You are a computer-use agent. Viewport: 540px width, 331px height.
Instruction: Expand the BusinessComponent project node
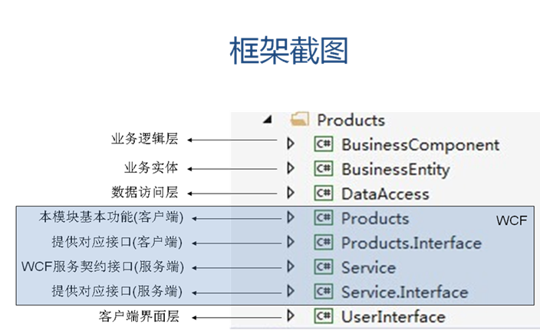point(291,144)
